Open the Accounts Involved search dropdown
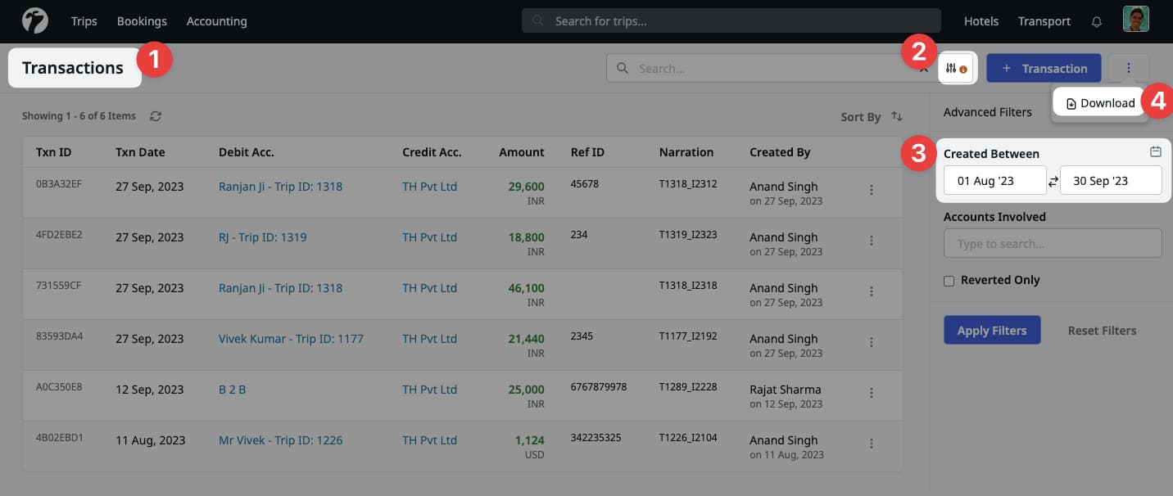The image size is (1173, 496). (x=1053, y=244)
